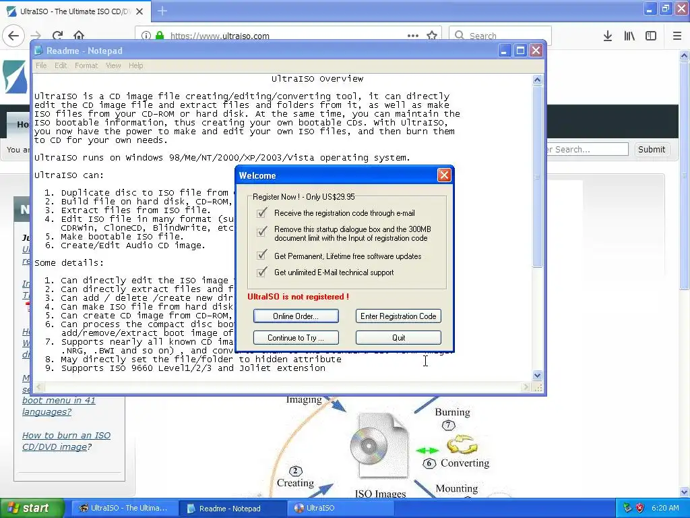Switch to UltraISO Firefox taskbar item

click(x=123, y=508)
